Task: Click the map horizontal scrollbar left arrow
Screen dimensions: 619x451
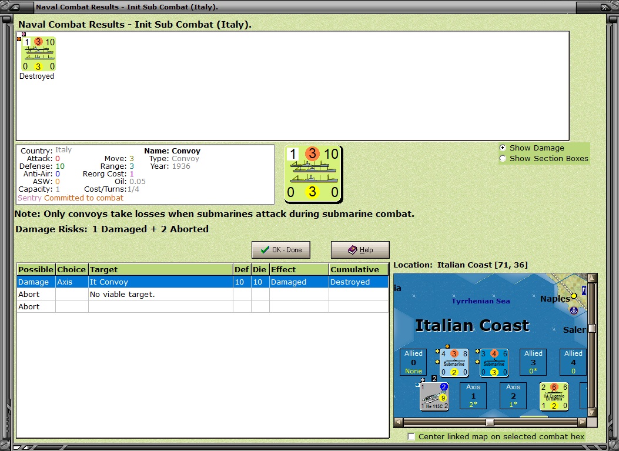Action: pos(399,422)
